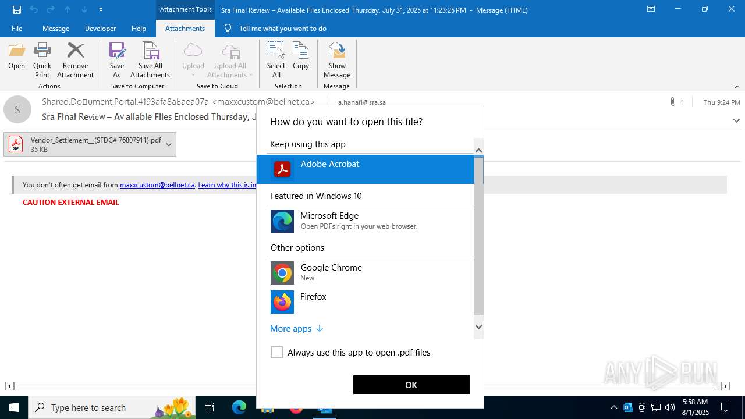Screen dimensions: 745x419
Task: Click Save As in ribbon
Action: coord(117,61)
